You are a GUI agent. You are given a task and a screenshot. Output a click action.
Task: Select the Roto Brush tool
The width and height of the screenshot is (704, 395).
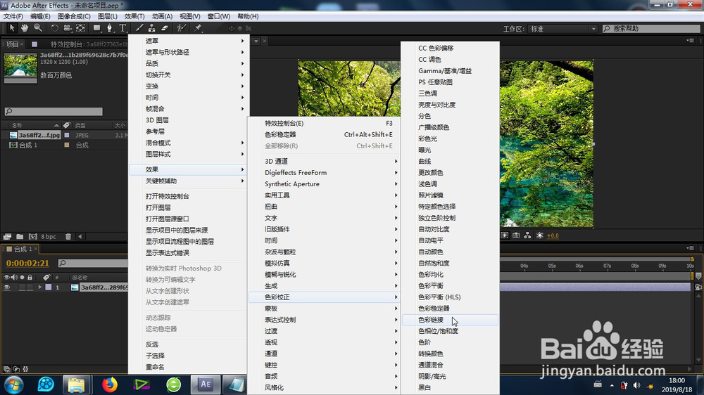[x=181, y=28]
